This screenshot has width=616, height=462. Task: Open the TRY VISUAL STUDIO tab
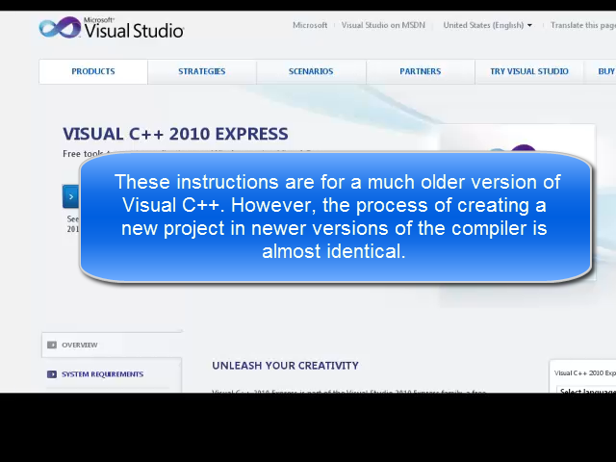pos(529,71)
